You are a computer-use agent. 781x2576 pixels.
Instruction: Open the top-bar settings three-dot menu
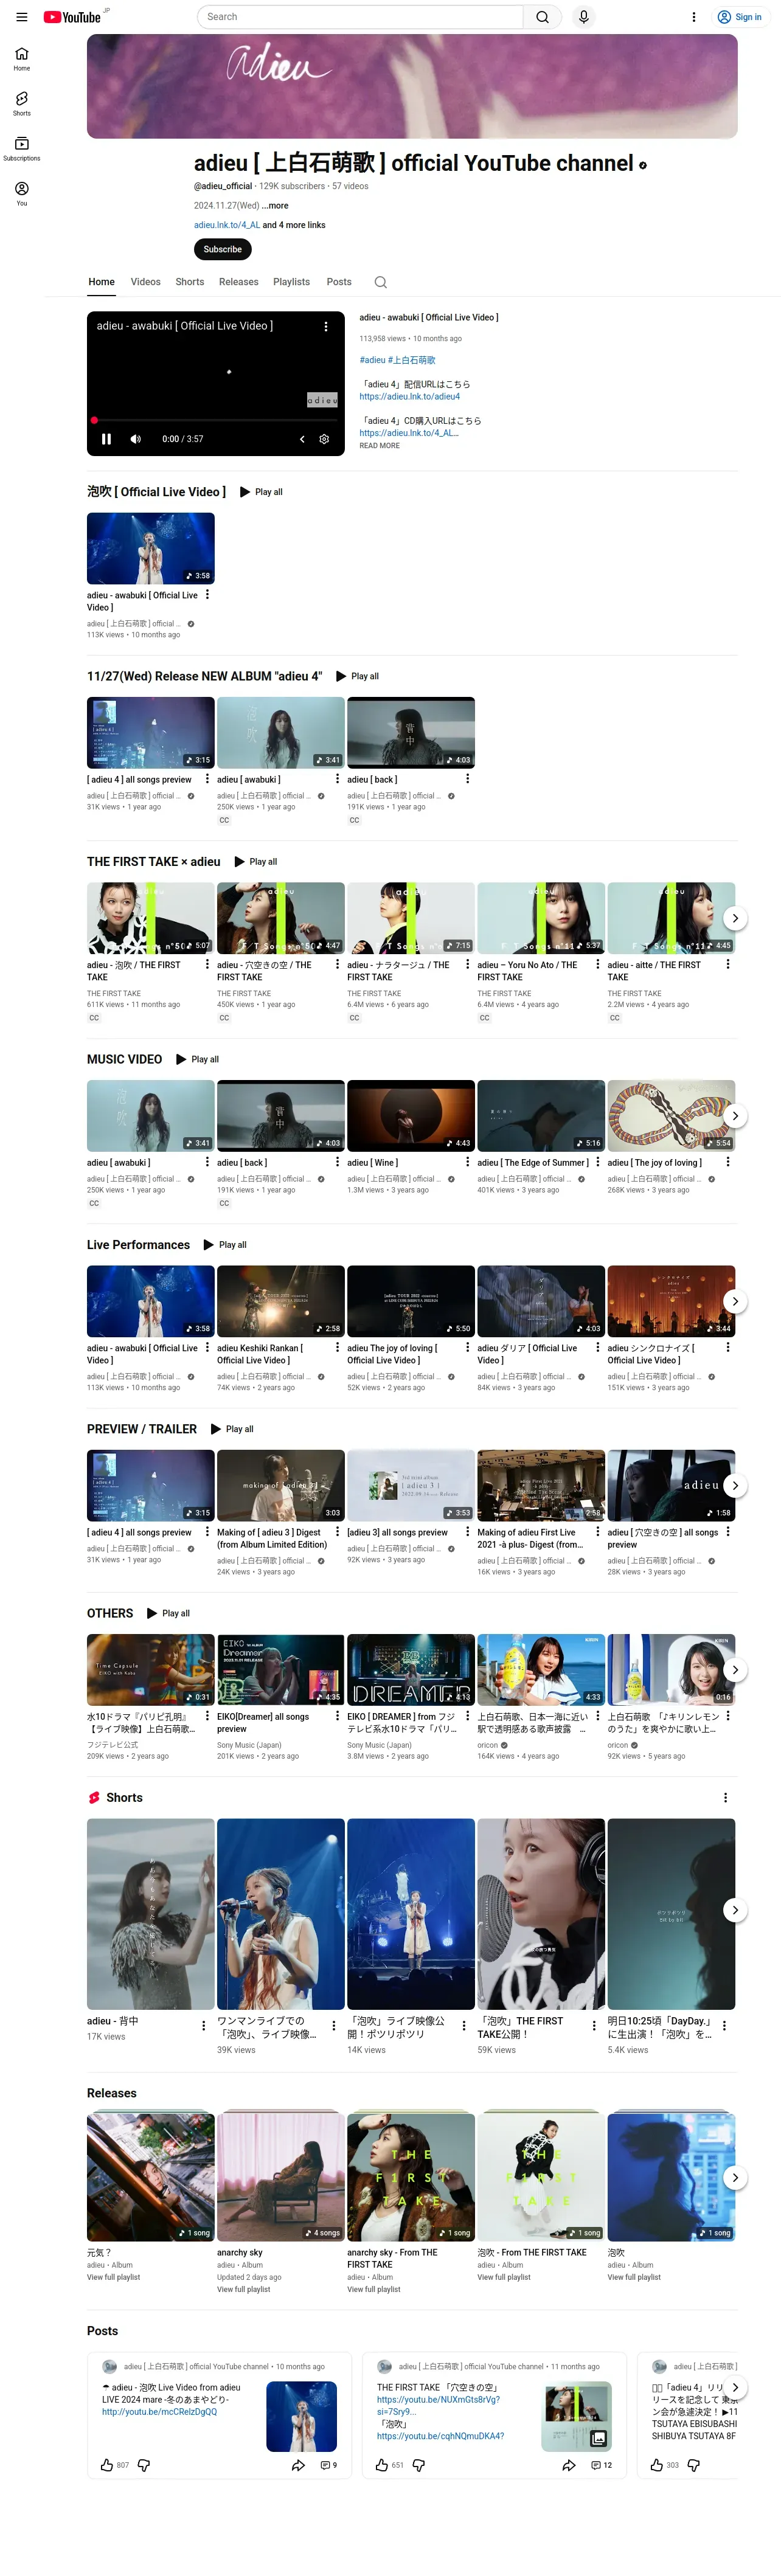click(x=694, y=17)
